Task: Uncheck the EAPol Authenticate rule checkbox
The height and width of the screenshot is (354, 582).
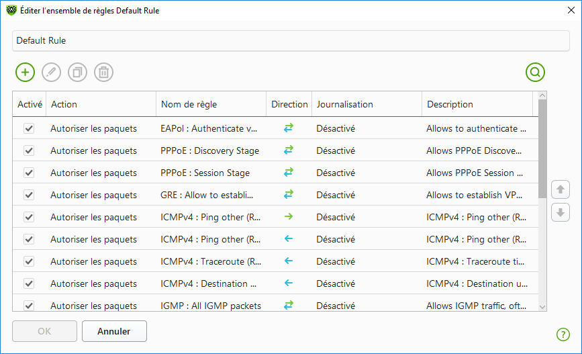Action: point(29,128)
